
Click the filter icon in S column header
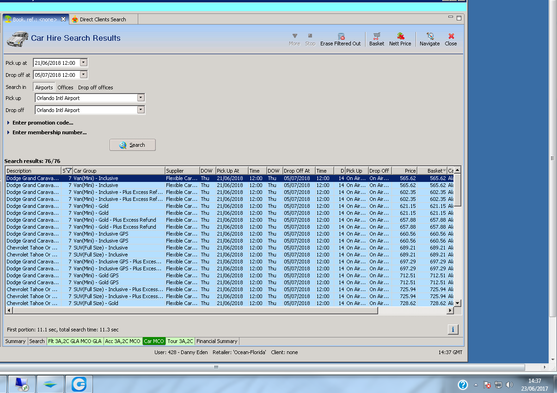point(68,171)
